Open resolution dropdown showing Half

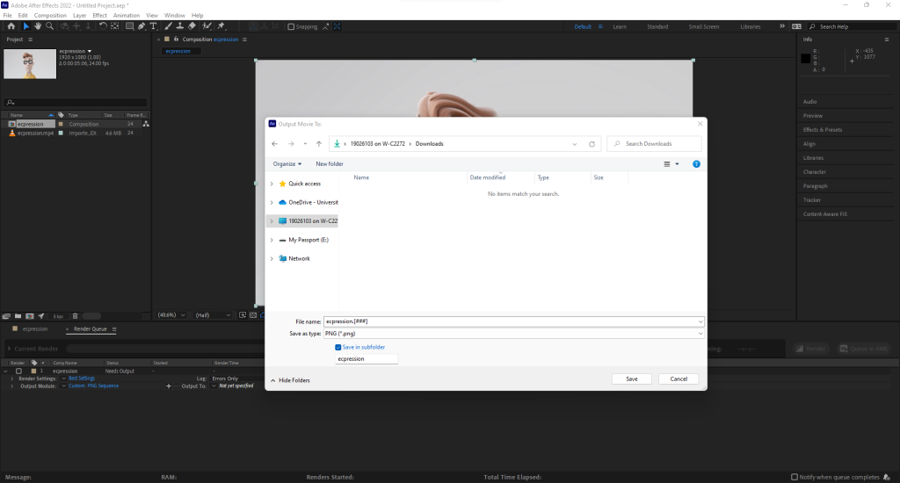click(x=213, y=315)
